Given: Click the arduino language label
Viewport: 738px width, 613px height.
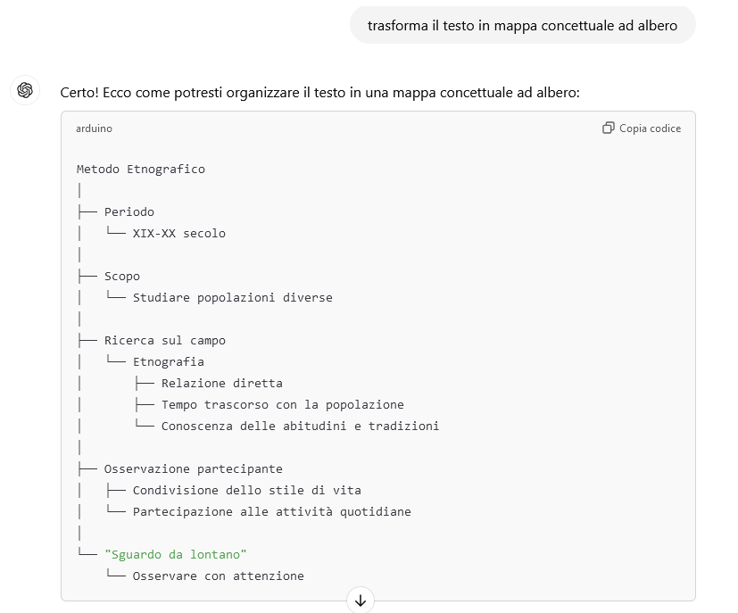Looking at the screenshot, I should point(94,128).
